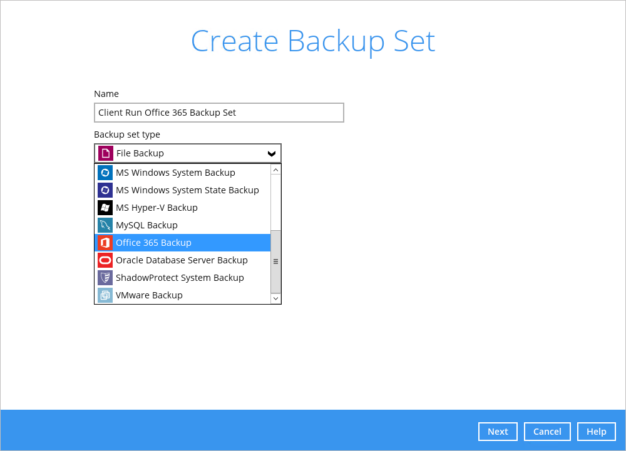Select VMware Backup from the list
The height and width of the screenshot is (451, 626).
coord(182,295)
